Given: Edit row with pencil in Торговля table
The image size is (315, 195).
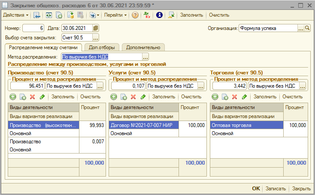Looking at the screenshot, I should point(245,97).
